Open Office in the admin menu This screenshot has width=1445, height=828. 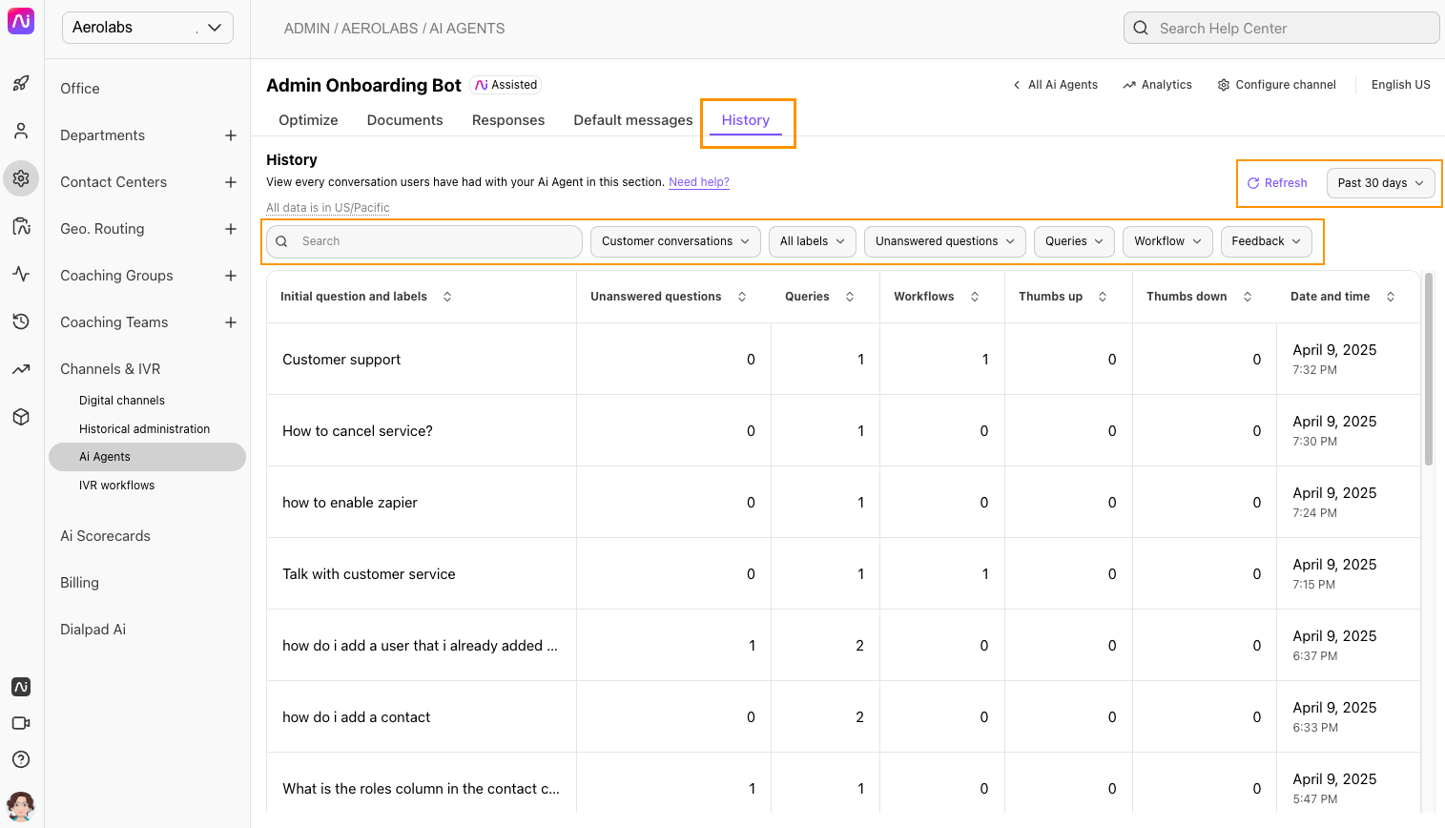(x=80, y=89)
